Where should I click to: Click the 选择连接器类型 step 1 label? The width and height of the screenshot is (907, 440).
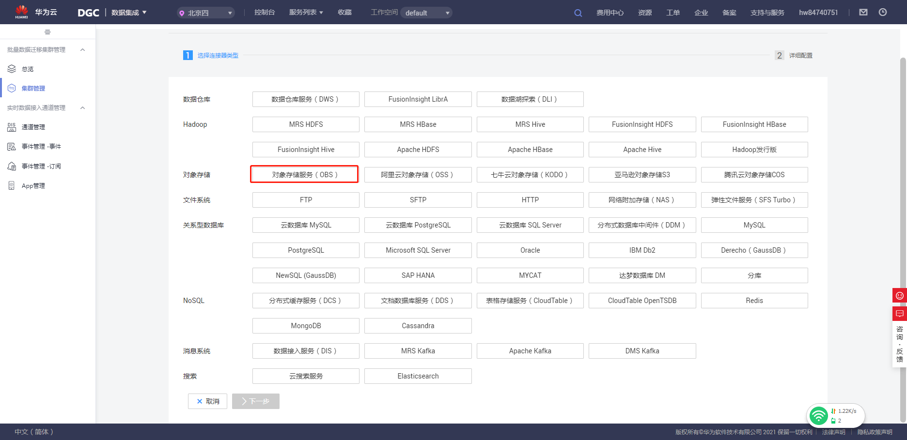pyautogui.click(x=218, y=56)
